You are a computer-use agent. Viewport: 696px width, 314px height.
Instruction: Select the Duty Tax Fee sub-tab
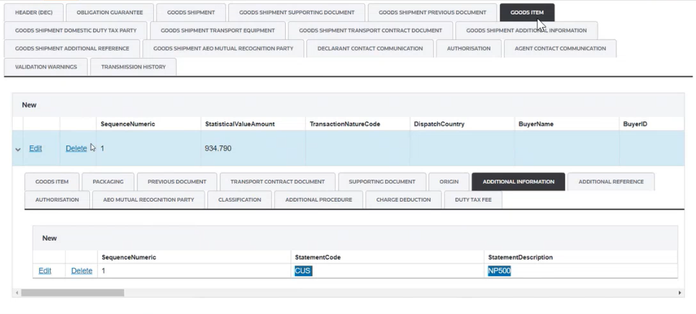click(x=473, y=200)
